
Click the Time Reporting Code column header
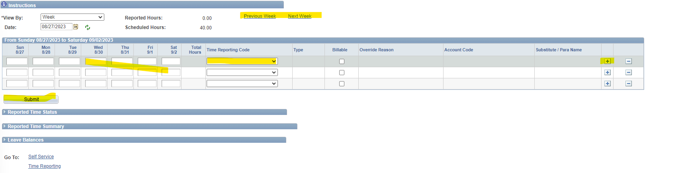pyautogui.click(x=228, y=50)
